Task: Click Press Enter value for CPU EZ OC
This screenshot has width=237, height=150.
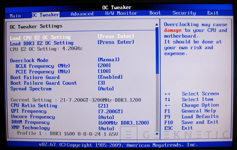Action: click(116, 36)
